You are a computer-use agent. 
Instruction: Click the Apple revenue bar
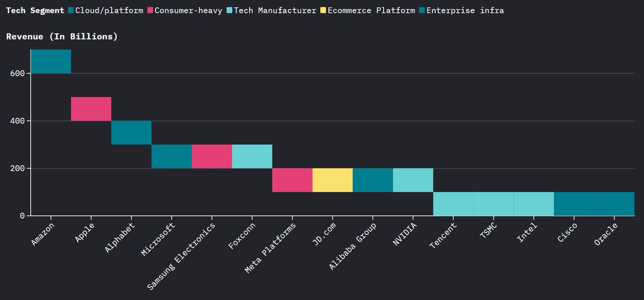click(91, 109)
